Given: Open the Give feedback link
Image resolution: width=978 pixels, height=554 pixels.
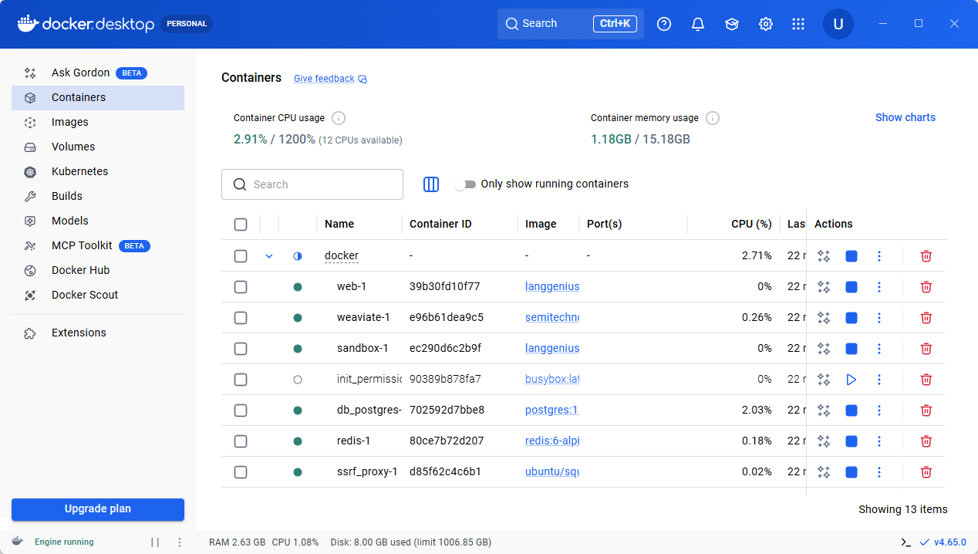Looking at the screenshot, I should click(x=330, y=79).
